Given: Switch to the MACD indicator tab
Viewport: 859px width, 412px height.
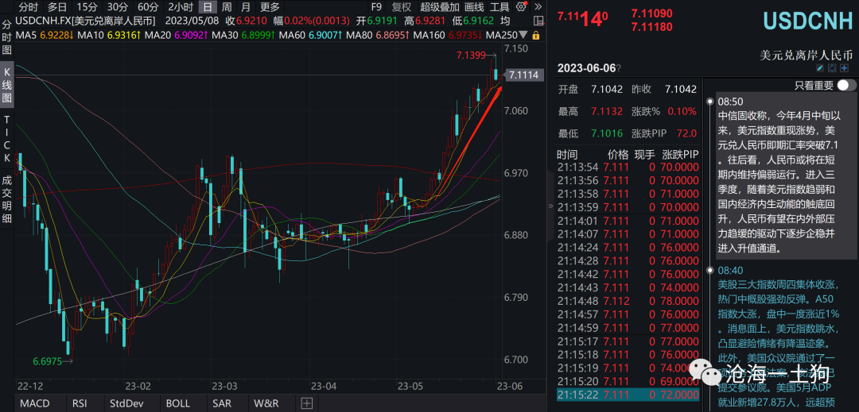Looking at the screenshot, I should point(34,404).
